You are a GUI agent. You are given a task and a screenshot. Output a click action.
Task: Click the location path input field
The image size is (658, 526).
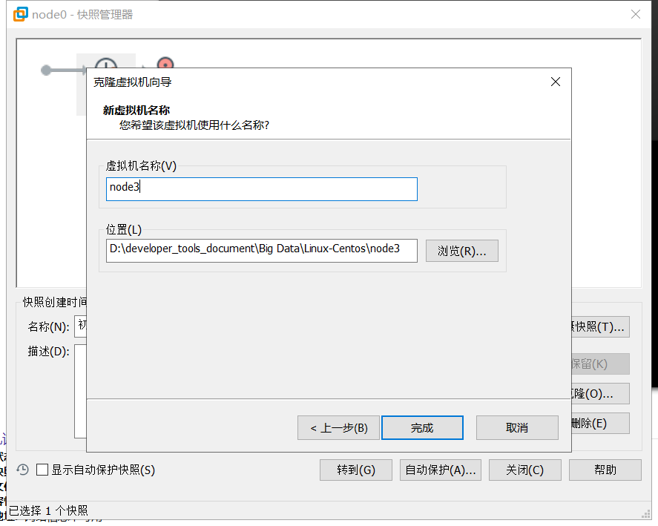point(261,250)
